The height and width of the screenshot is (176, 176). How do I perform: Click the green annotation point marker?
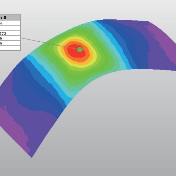(x=79, y=50)
